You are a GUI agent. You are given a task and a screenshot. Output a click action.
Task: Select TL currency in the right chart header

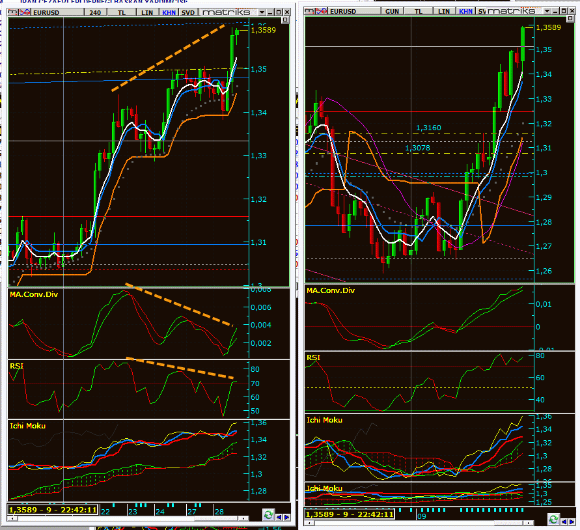click(420, 11)
